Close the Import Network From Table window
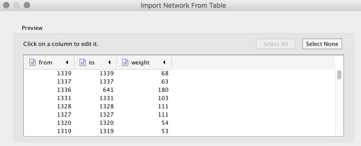 tap(6, 5)
